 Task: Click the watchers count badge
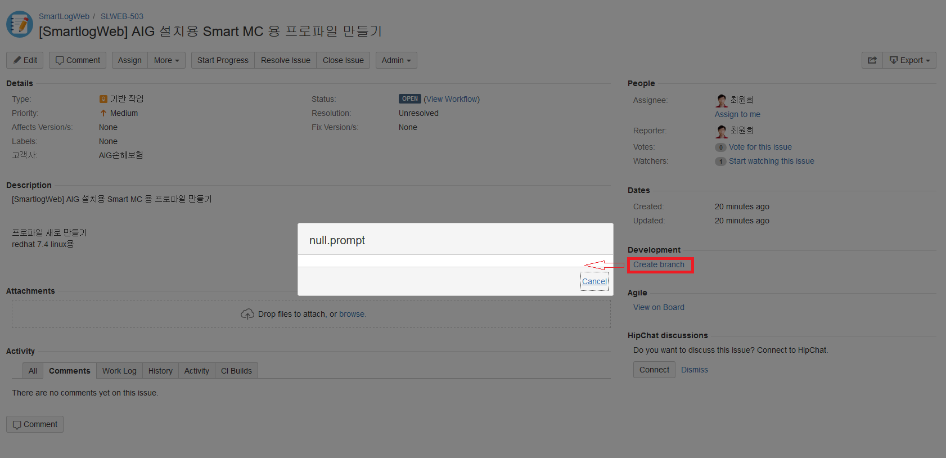point(720,161)
